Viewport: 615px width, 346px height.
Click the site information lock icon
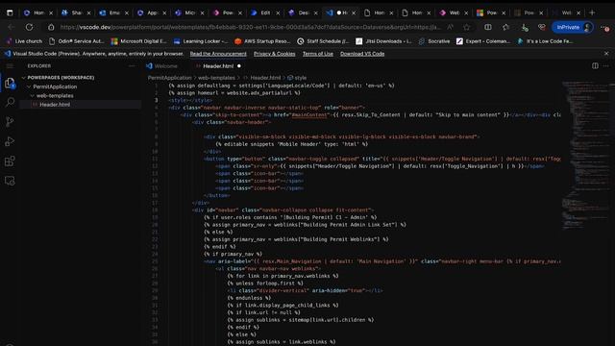point(51,27)
